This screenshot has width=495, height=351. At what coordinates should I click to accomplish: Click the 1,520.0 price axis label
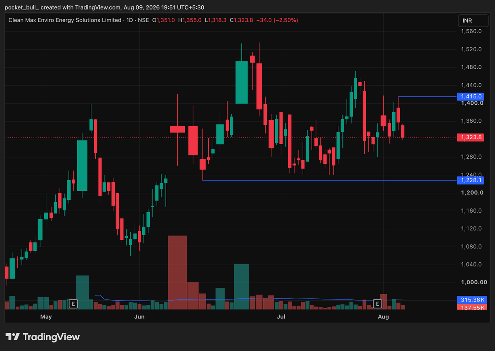click(472, 49)
